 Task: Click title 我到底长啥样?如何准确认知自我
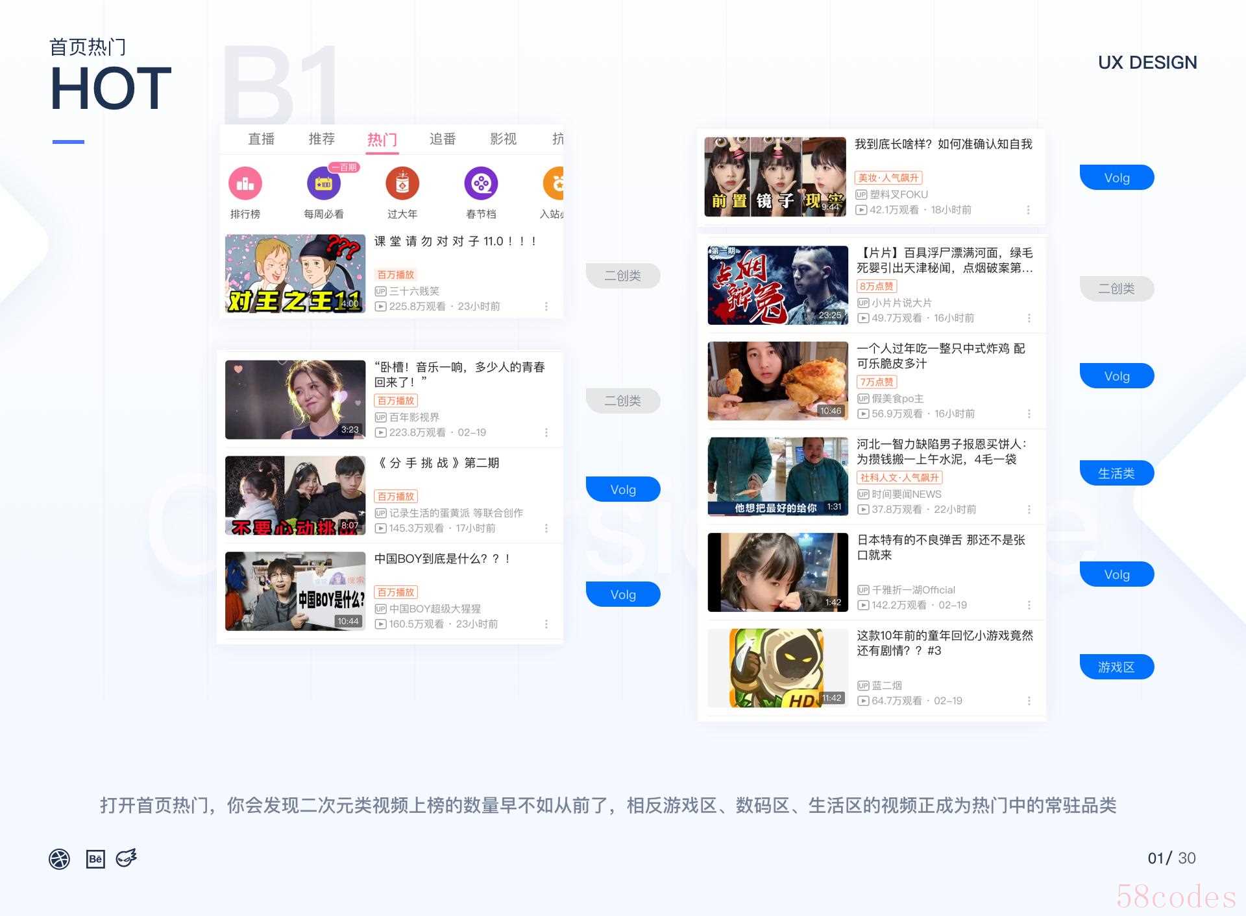point(944,144)
